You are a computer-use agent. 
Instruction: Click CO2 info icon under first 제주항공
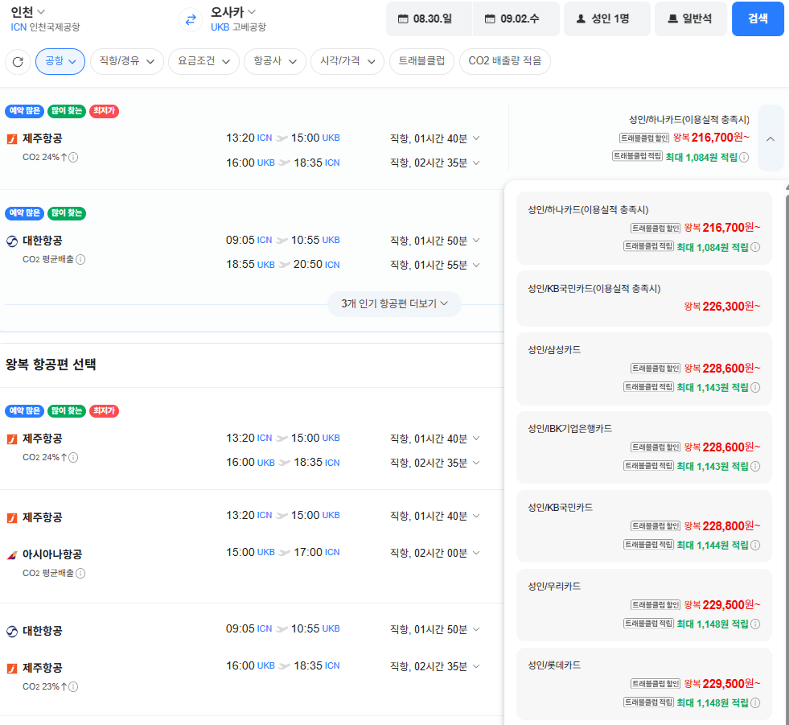pos(73,157)
